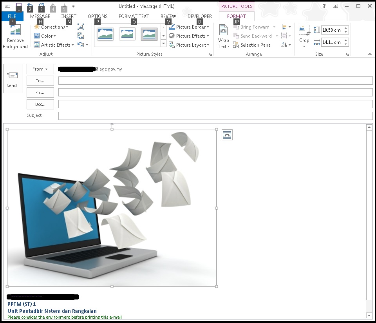Increase the picture height with the spinner
The image size is (376, 323).
(x=345, y=28)
